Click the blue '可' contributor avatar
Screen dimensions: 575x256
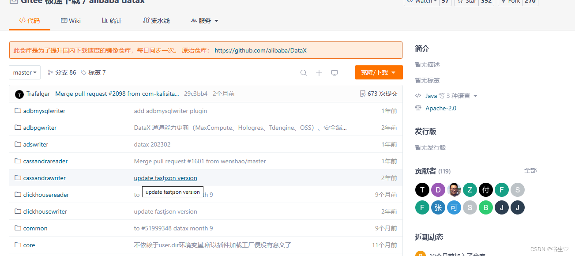pos(454,207)
